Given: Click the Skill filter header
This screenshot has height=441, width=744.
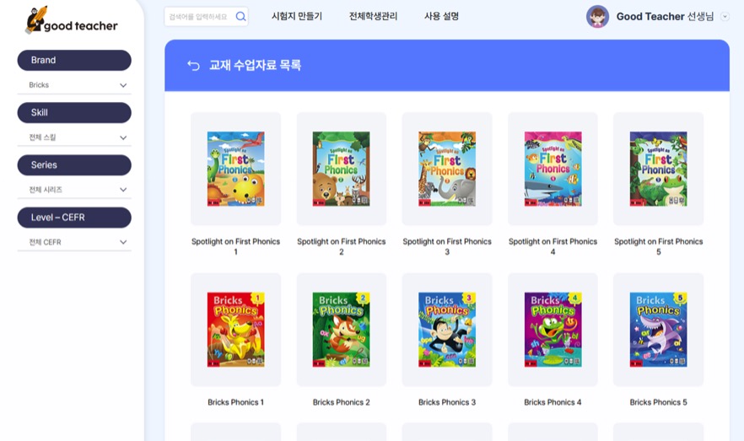Looking at the screenshot, I should [x=74, y=113].
